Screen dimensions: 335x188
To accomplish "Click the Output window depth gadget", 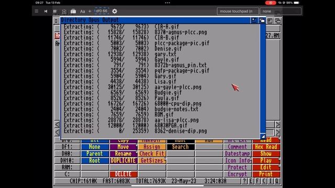I will point(262,20).
